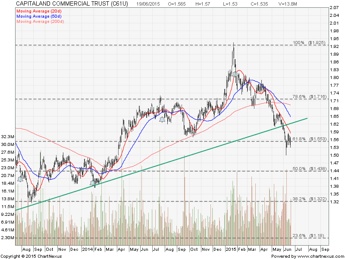This screenshot has width=345, height=259.
Task: Click the high value H=1.57
Action: coord(203,4)
